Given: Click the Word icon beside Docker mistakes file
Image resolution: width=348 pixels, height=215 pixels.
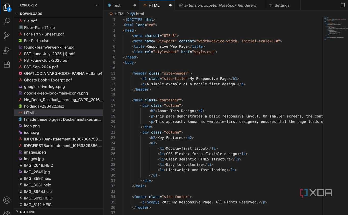Looking at the screenshot, I should 20,119.
